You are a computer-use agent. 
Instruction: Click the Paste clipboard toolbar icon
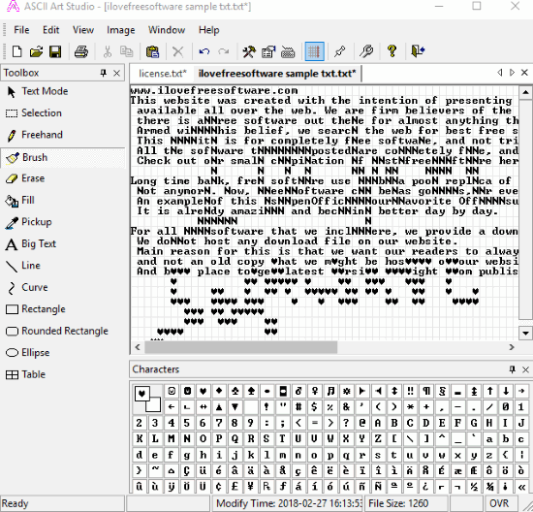[152, 51]
